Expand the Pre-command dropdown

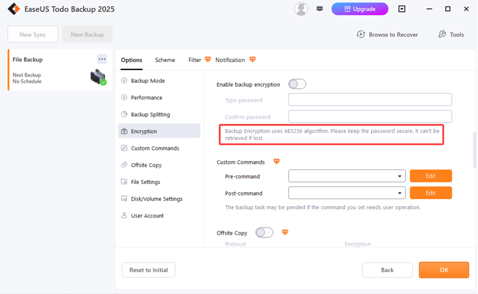(400, 176)
